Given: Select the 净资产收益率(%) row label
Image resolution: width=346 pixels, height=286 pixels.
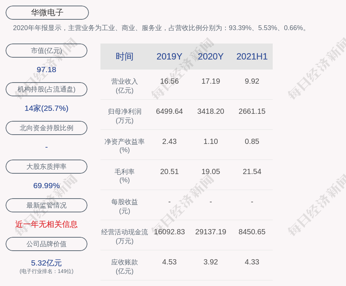Looking at the screenshot, I should [125, 146].
